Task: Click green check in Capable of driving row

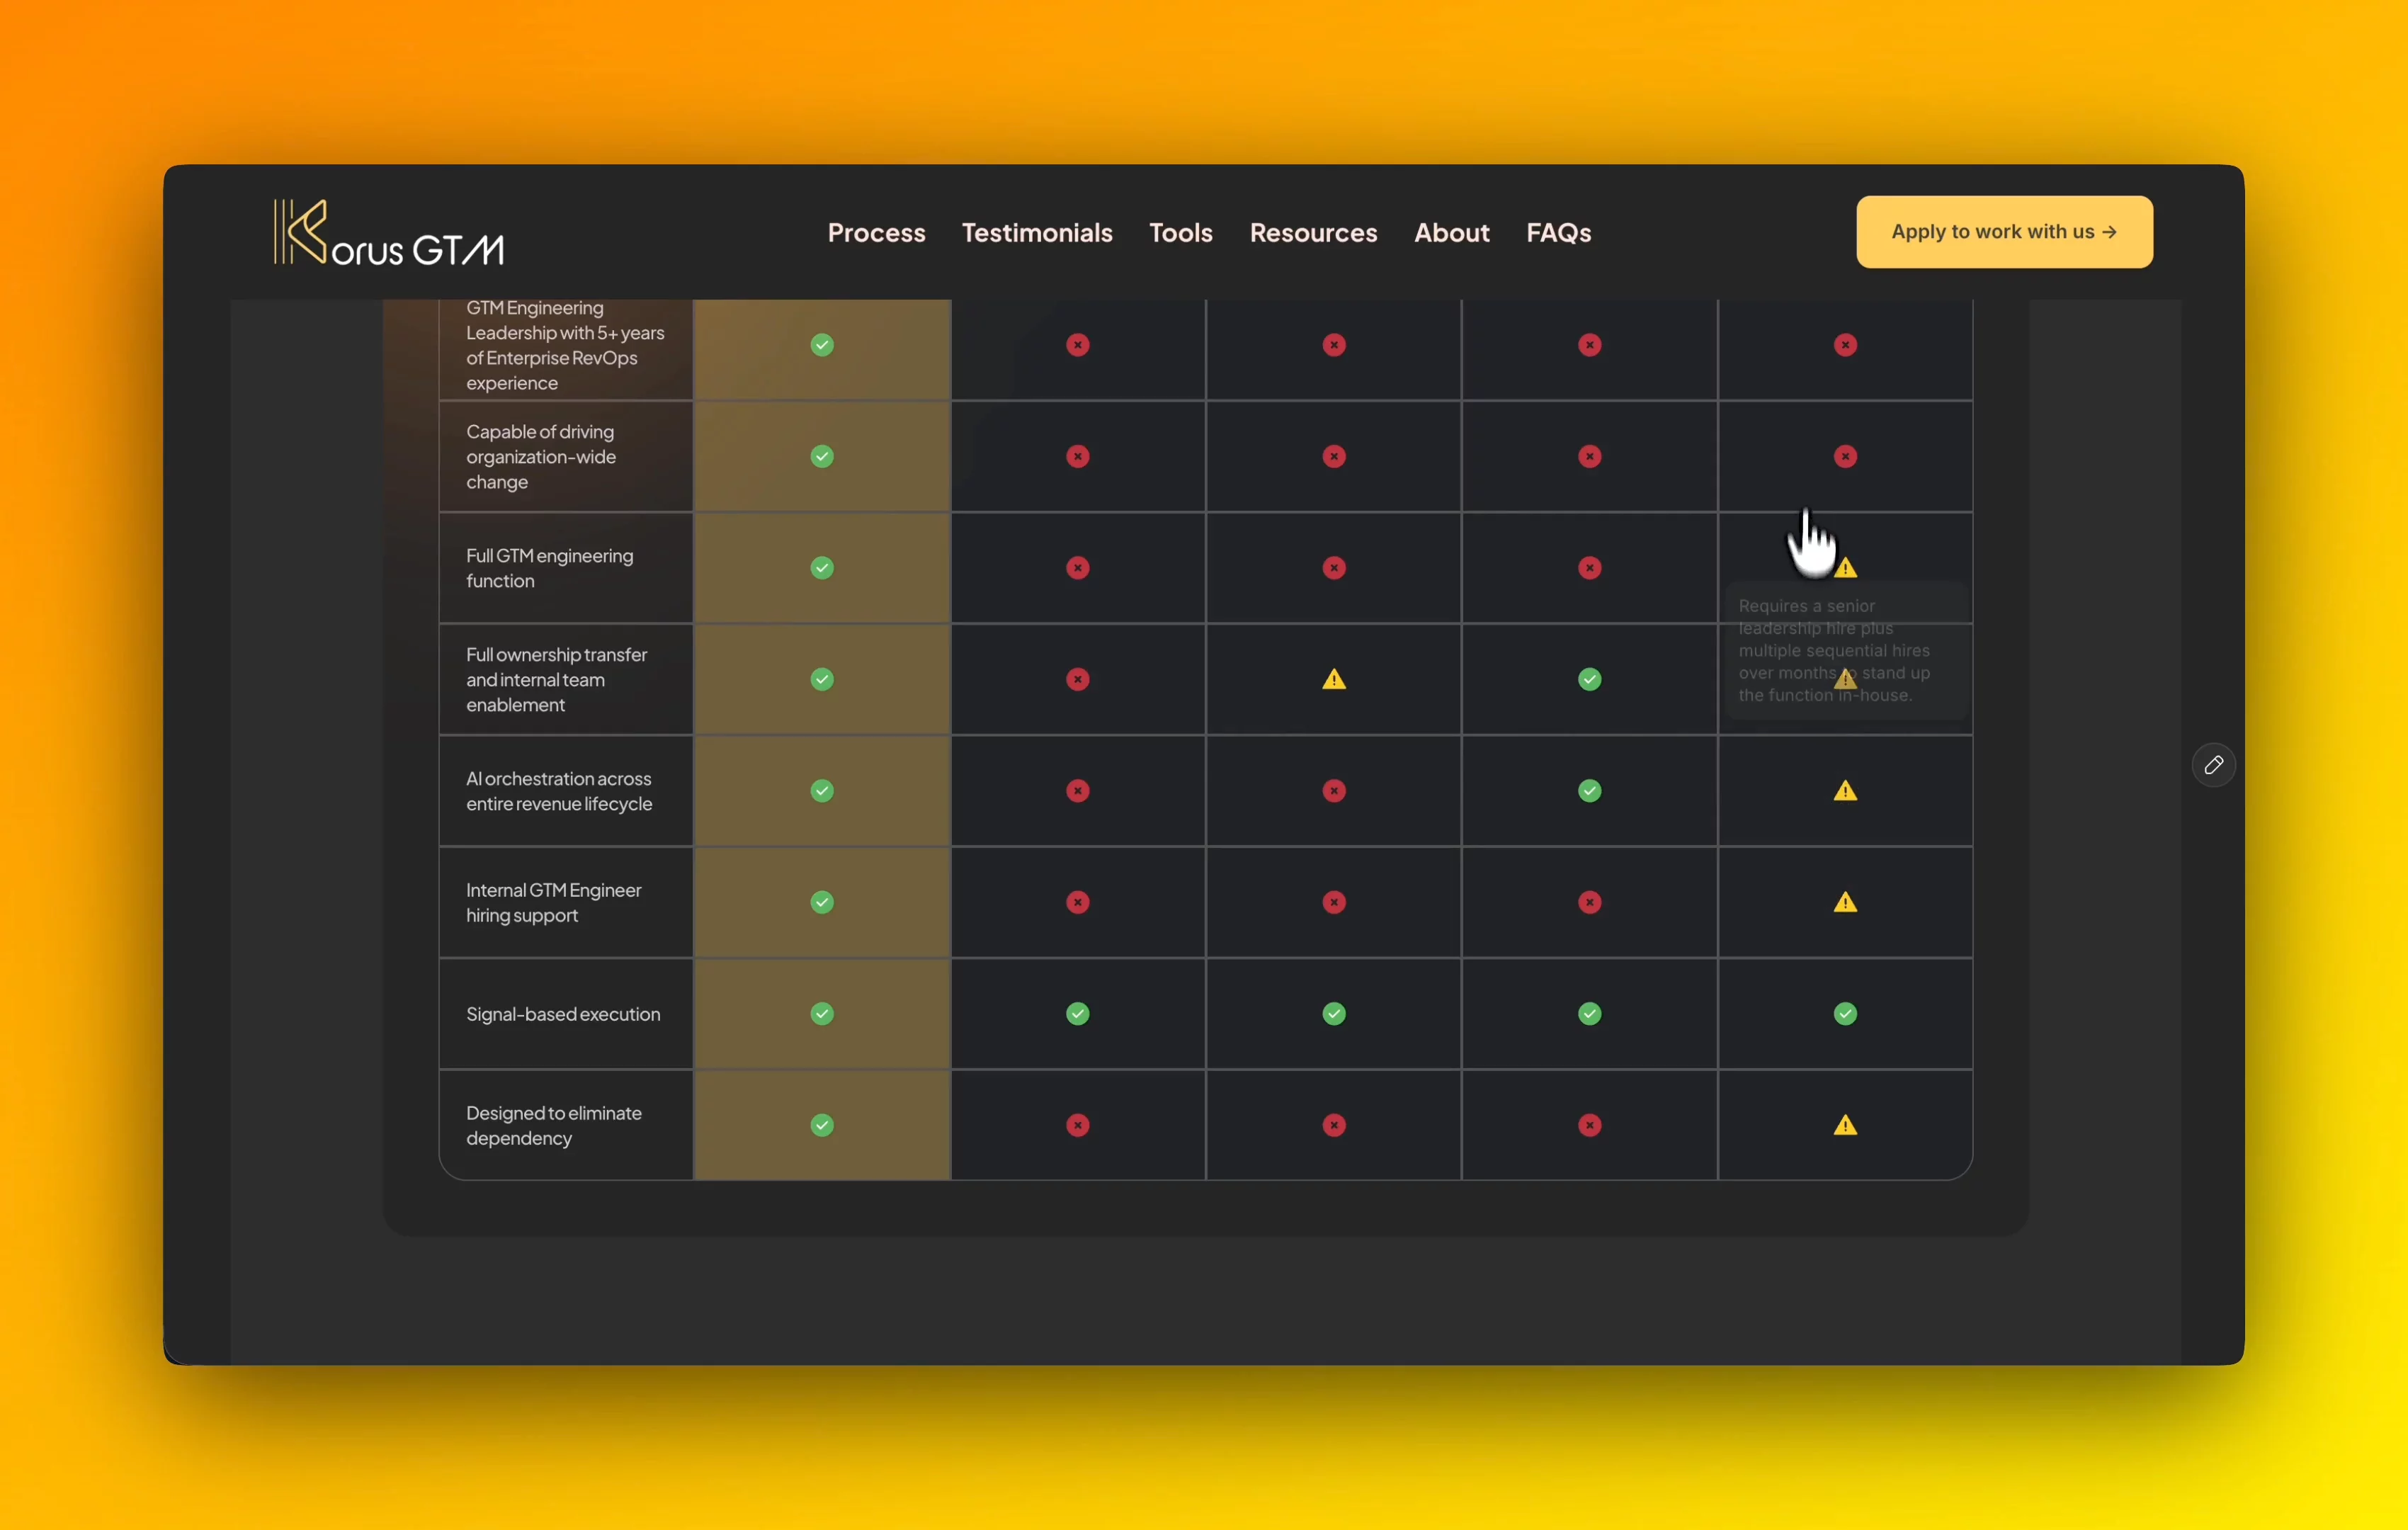Action: [822, 457]
